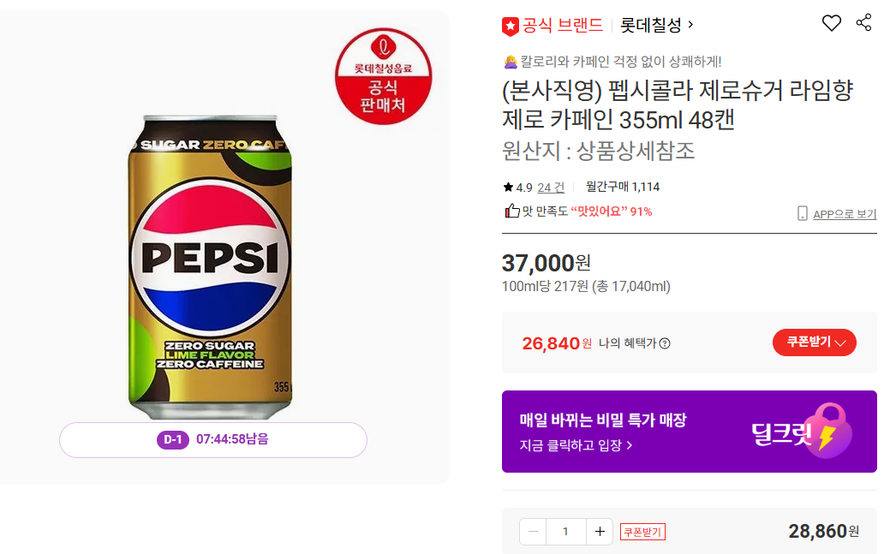Click the 롯데칠성음료 공식 판매처 round badge
This screenshot has height=554, width=896.
384,76
